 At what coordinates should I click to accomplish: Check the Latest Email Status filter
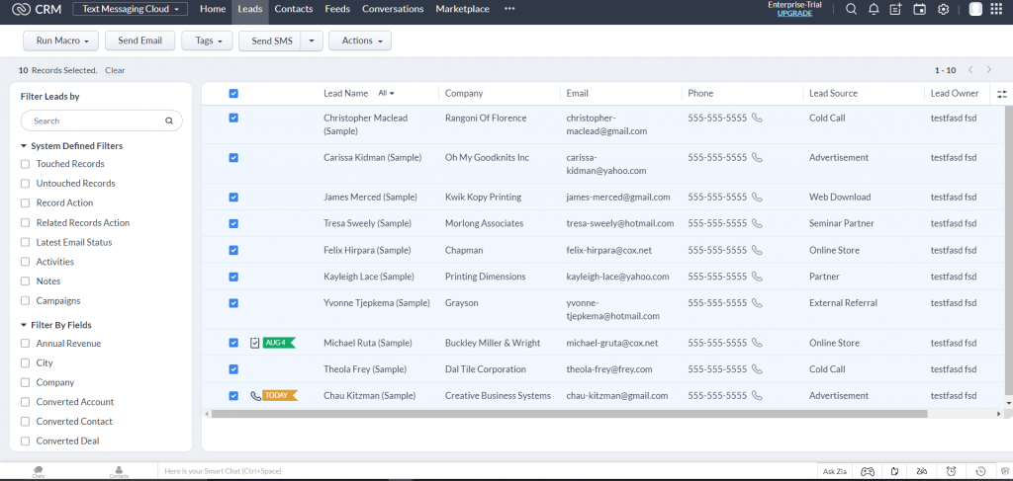tap(25, 242)
